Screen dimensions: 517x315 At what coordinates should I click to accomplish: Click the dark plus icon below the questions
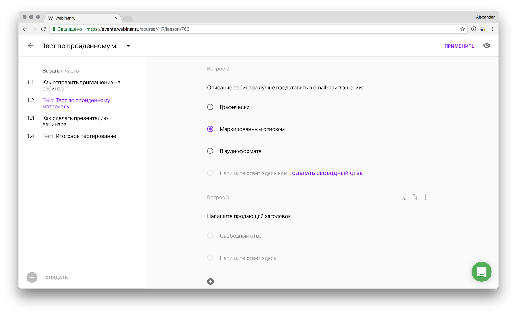tap(210, 281)
